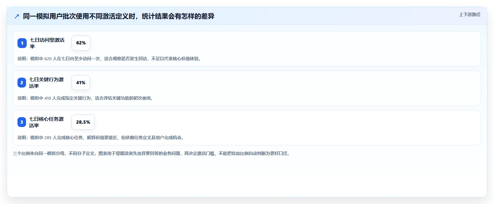Click the arrow icon beside the title
Viewport: 494px width, 204px height.
pyautogui.click(x=17, y=16)
